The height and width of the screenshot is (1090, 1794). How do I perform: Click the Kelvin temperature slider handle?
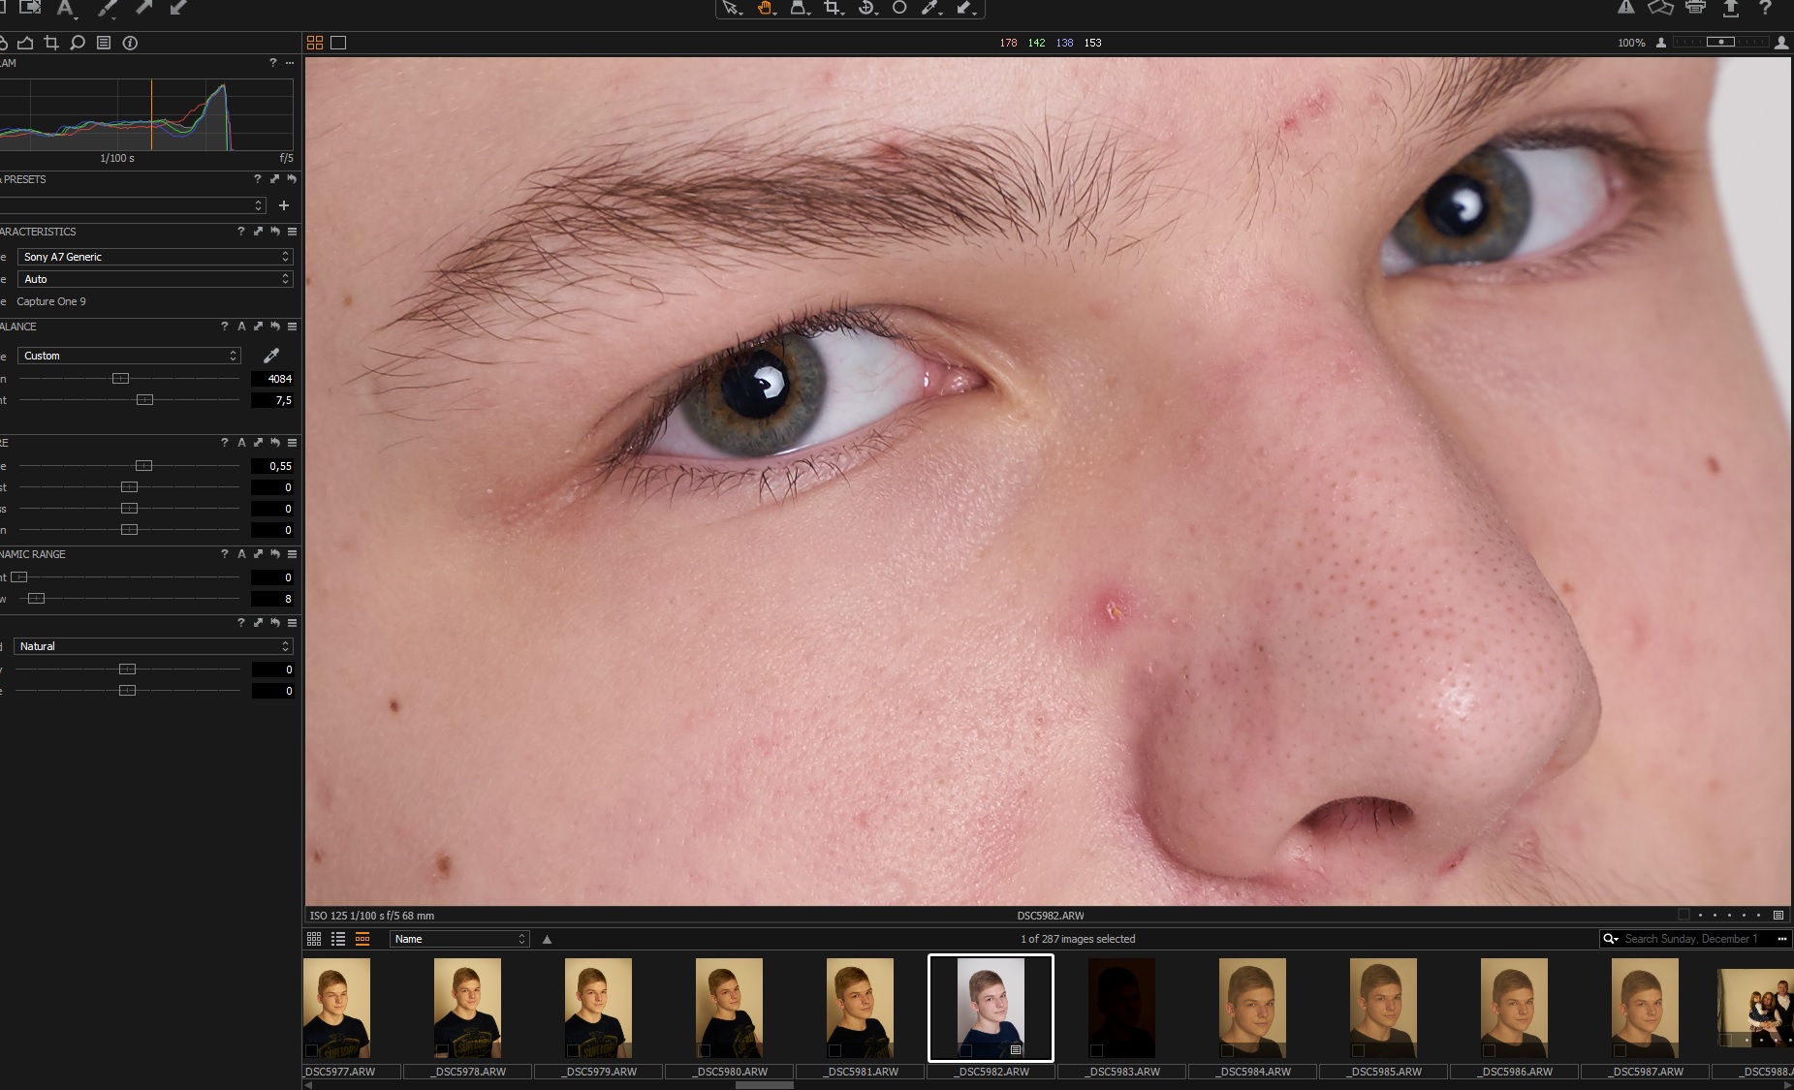point(120,379)
